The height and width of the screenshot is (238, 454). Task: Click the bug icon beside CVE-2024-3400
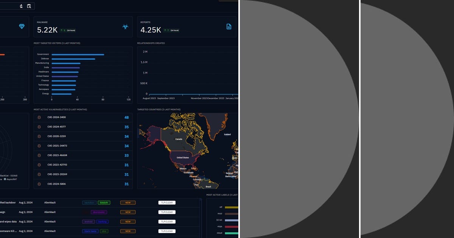click(x=39, y=117)
